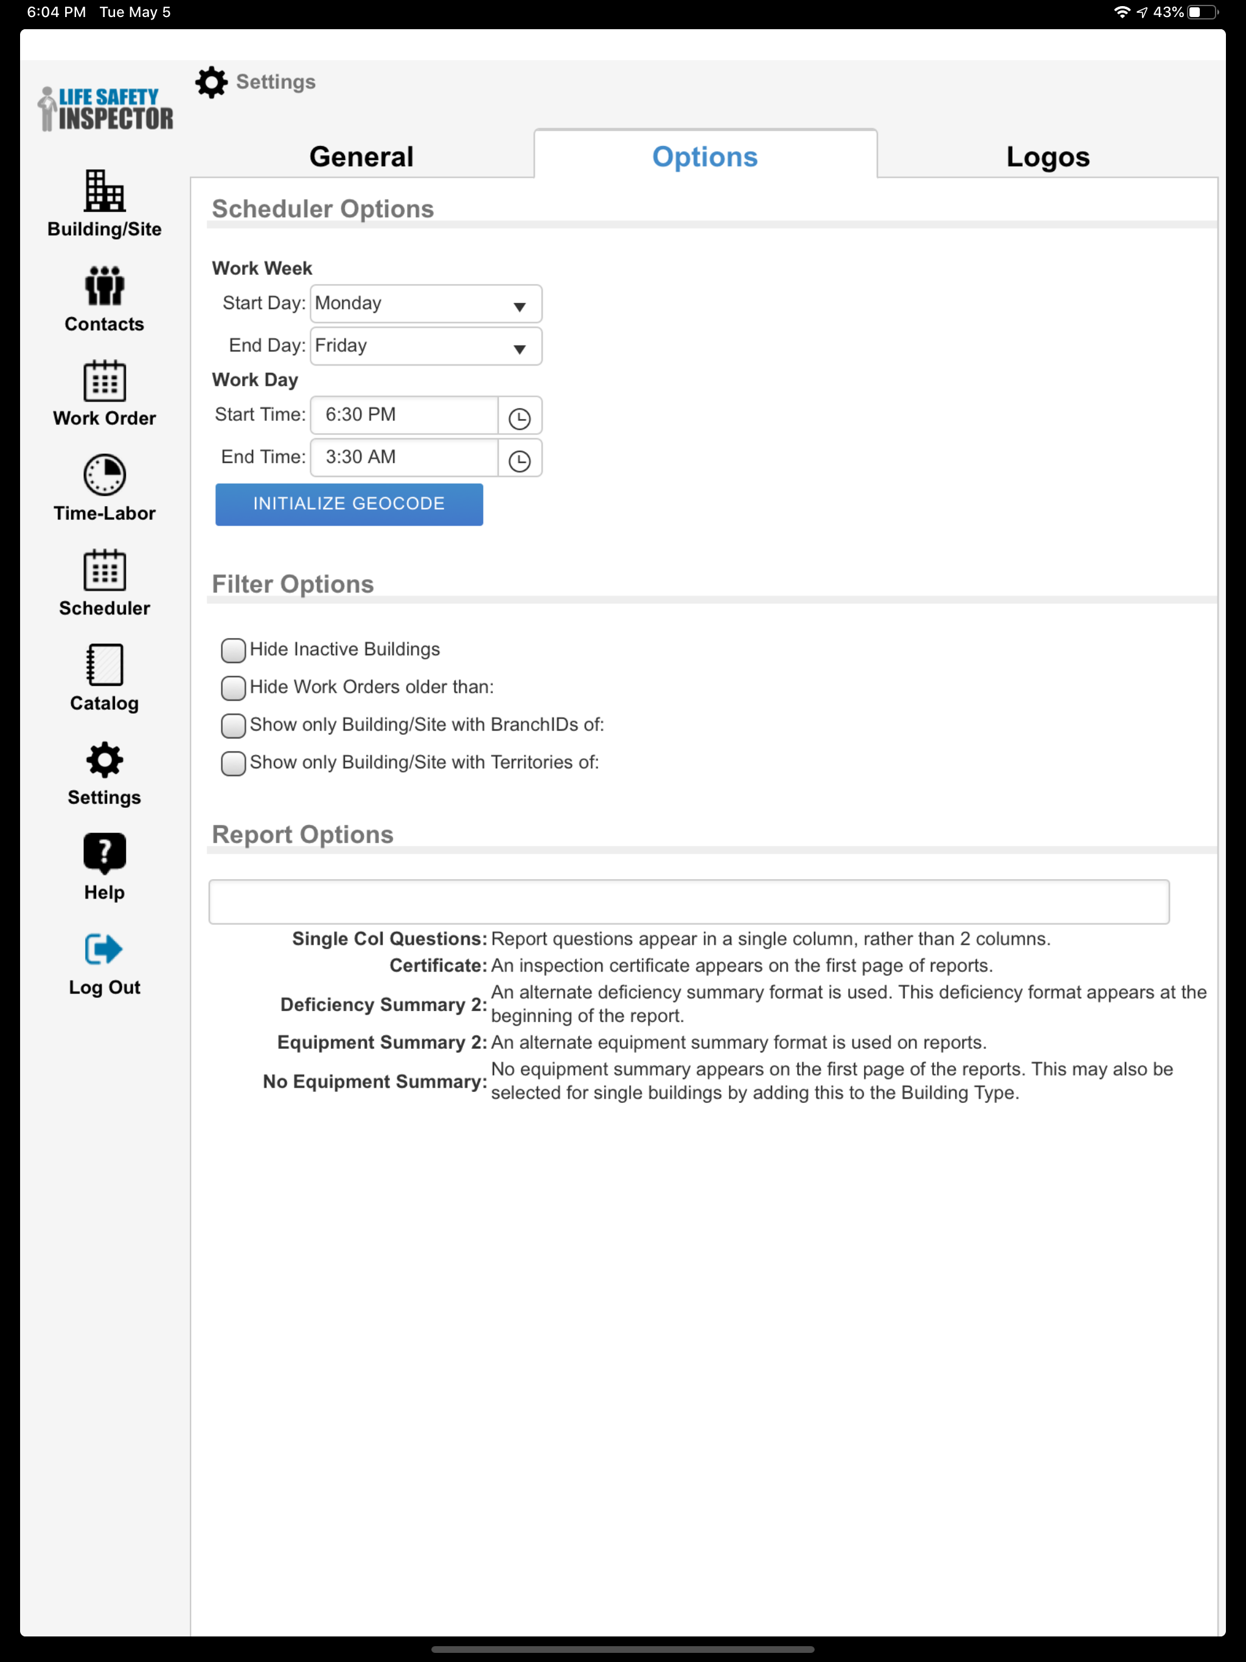
Task: Tap the Tue May 5 date
Action: pyautogui.click(x=135, y=12)
